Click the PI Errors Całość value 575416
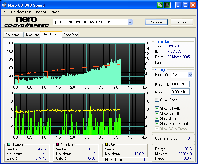The height and width of the screenshot is (164, 198). (41, 158)
